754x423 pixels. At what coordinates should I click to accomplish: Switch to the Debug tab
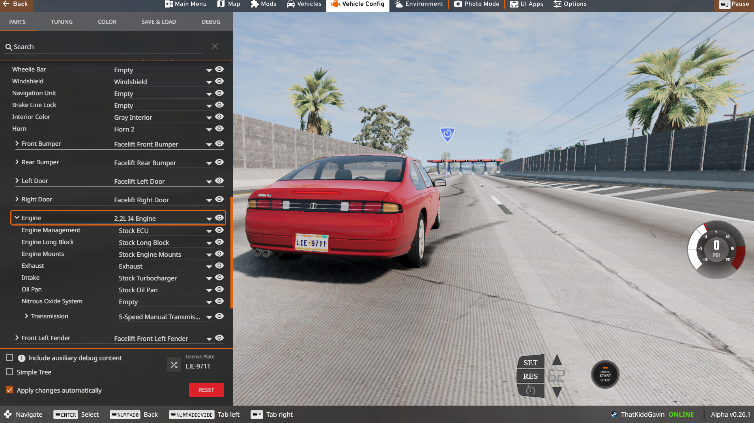211,22
